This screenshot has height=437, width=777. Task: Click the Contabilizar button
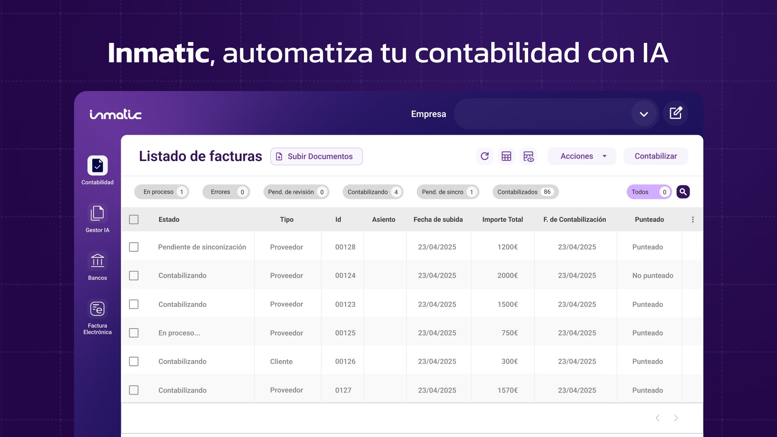coord(656,156)
